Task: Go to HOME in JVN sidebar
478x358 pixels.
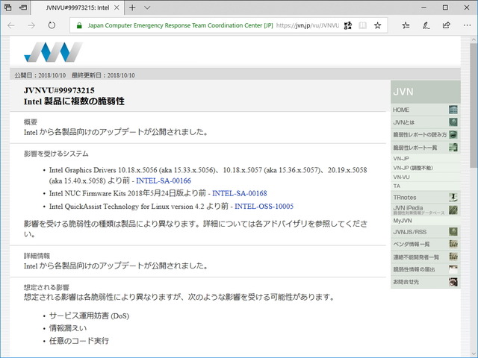Action: [425, 110]
